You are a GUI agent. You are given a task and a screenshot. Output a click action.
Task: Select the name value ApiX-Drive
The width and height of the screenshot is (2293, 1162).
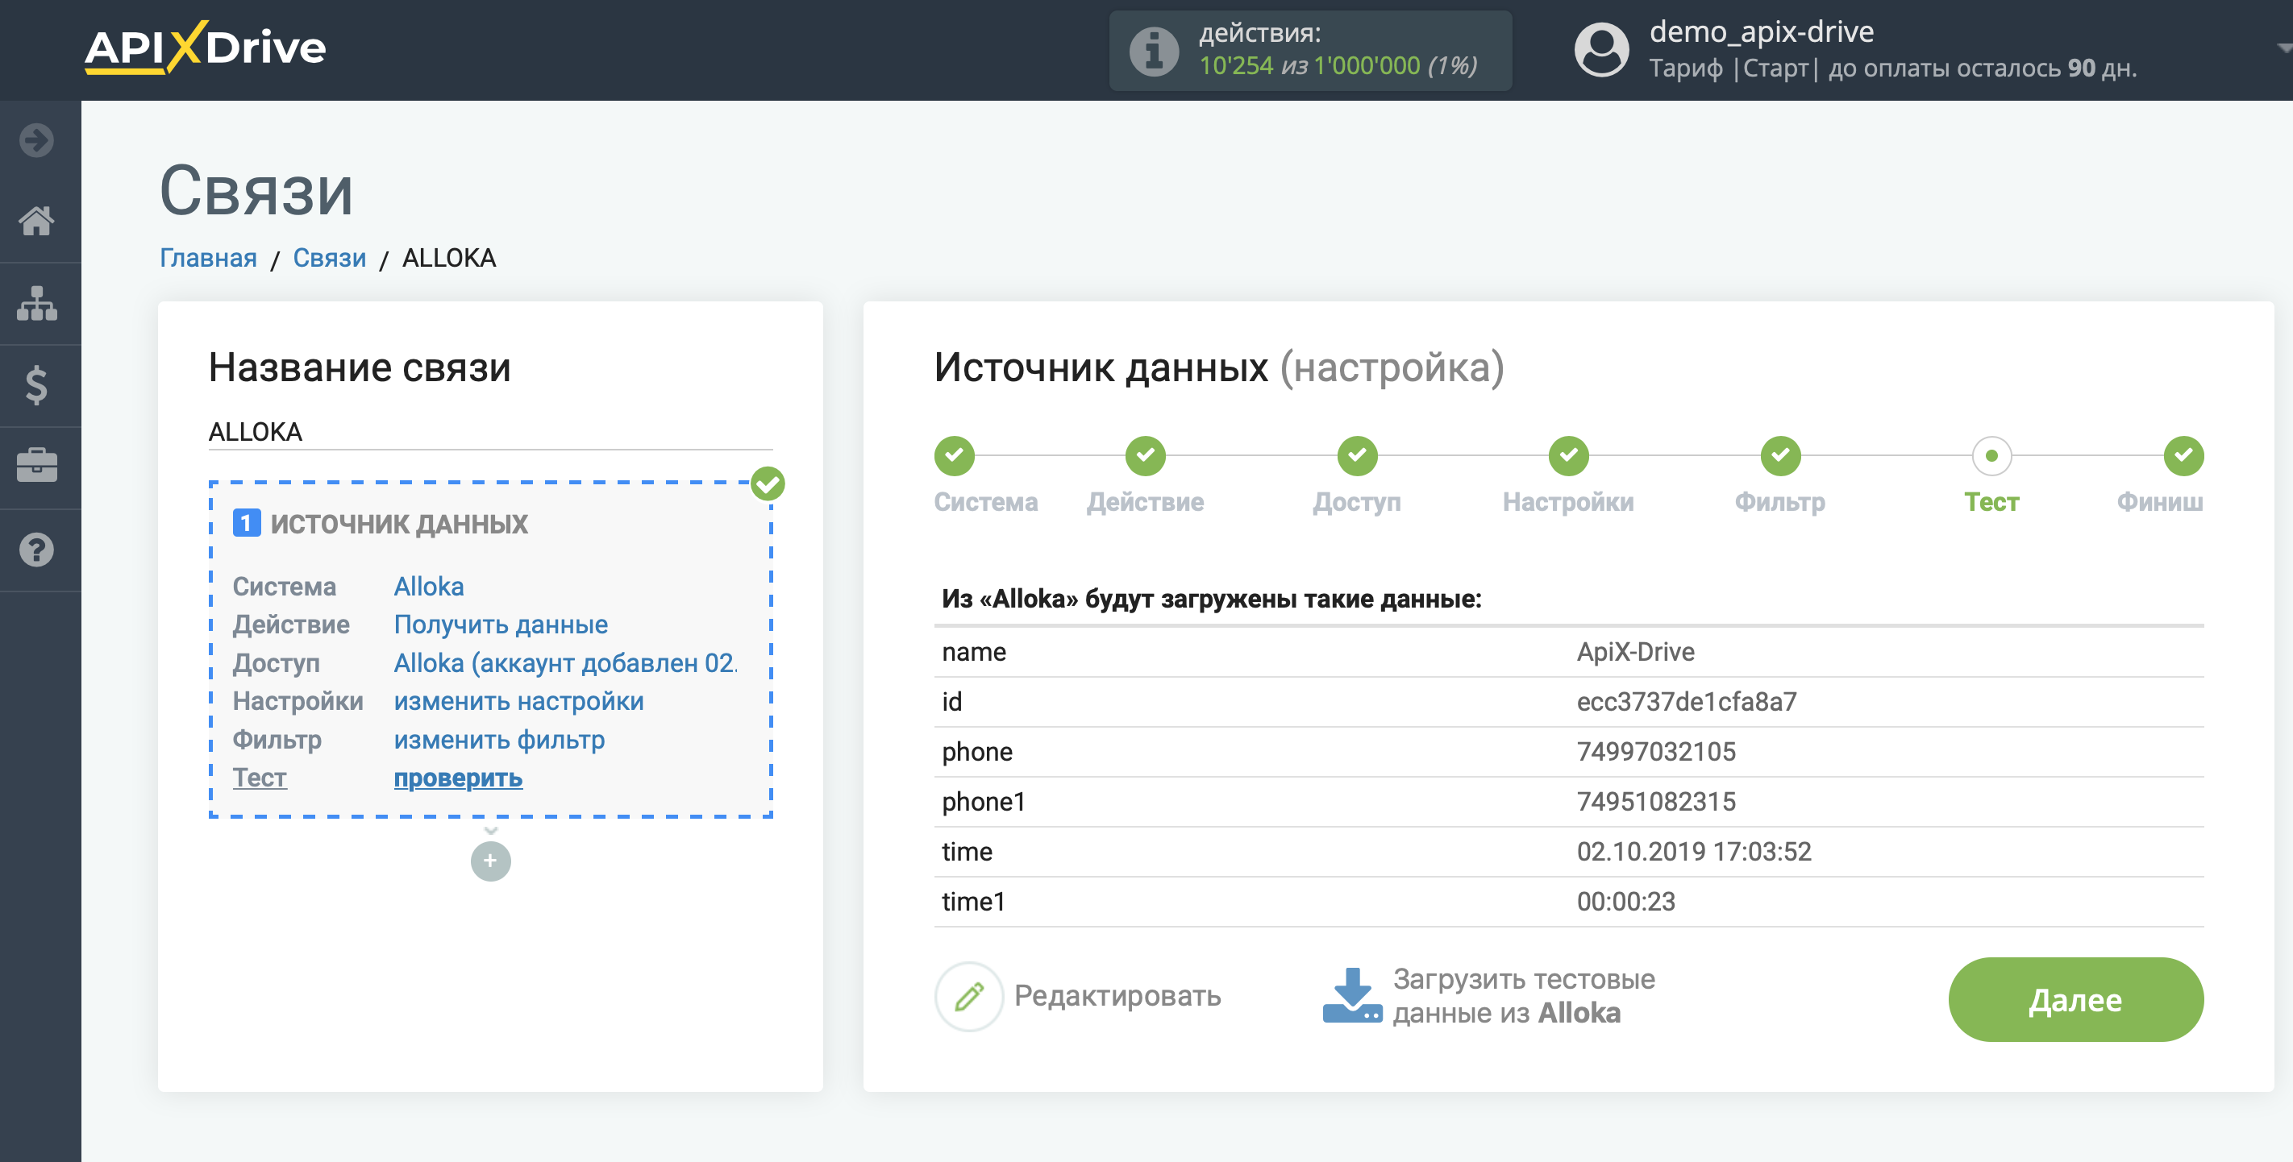pyautogui.click(x=1635, y=652)
